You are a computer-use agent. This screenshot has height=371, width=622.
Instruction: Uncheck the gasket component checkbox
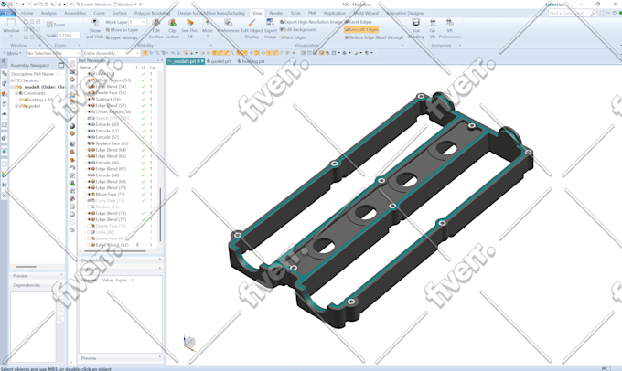[21, 106]
